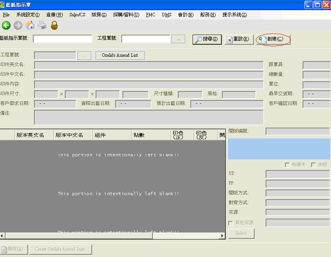Click the horizontal scrollbar right arrow
The image size is (331, 257).
(x=223, y=236)
